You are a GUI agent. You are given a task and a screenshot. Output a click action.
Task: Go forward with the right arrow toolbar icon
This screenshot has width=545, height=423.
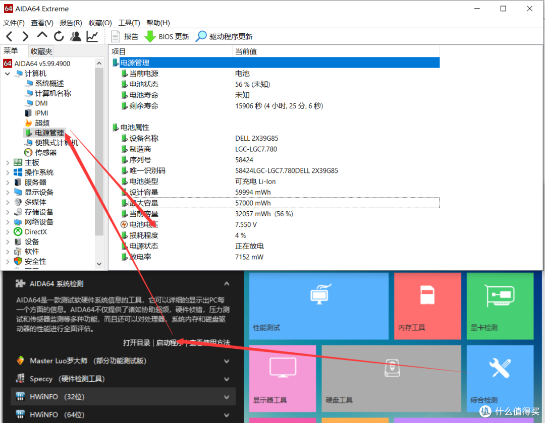tap(25, 36)
